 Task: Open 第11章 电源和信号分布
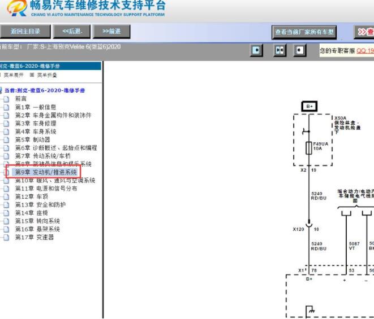[46, 189]
